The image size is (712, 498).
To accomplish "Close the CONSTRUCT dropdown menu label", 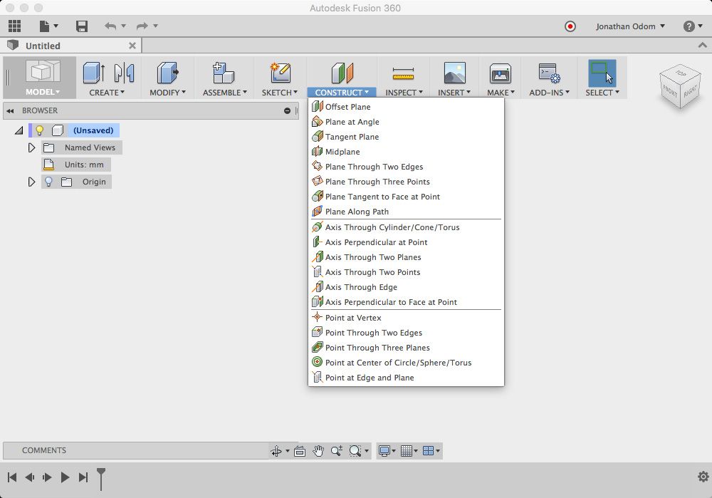I will tap(342, 92).
